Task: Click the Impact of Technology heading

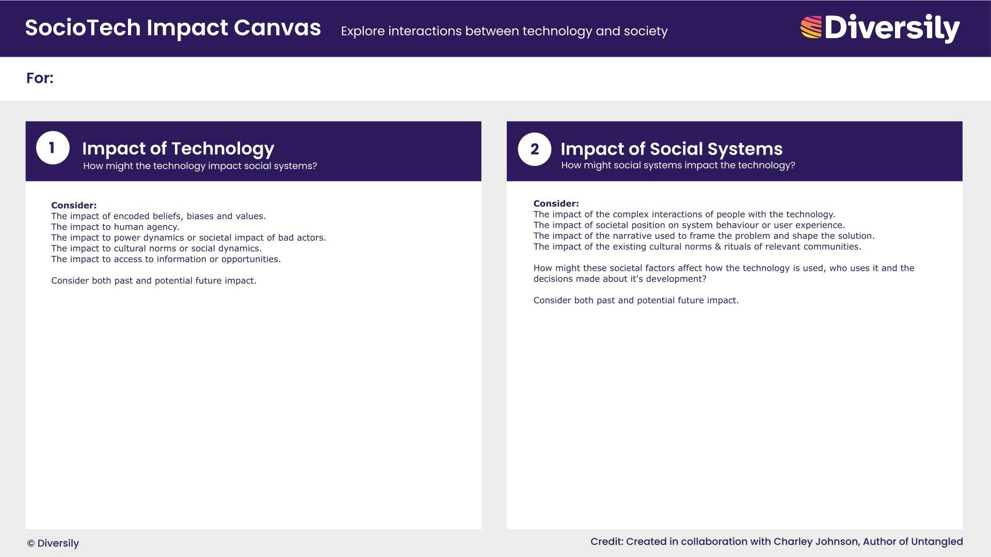Action: [178, 149]
